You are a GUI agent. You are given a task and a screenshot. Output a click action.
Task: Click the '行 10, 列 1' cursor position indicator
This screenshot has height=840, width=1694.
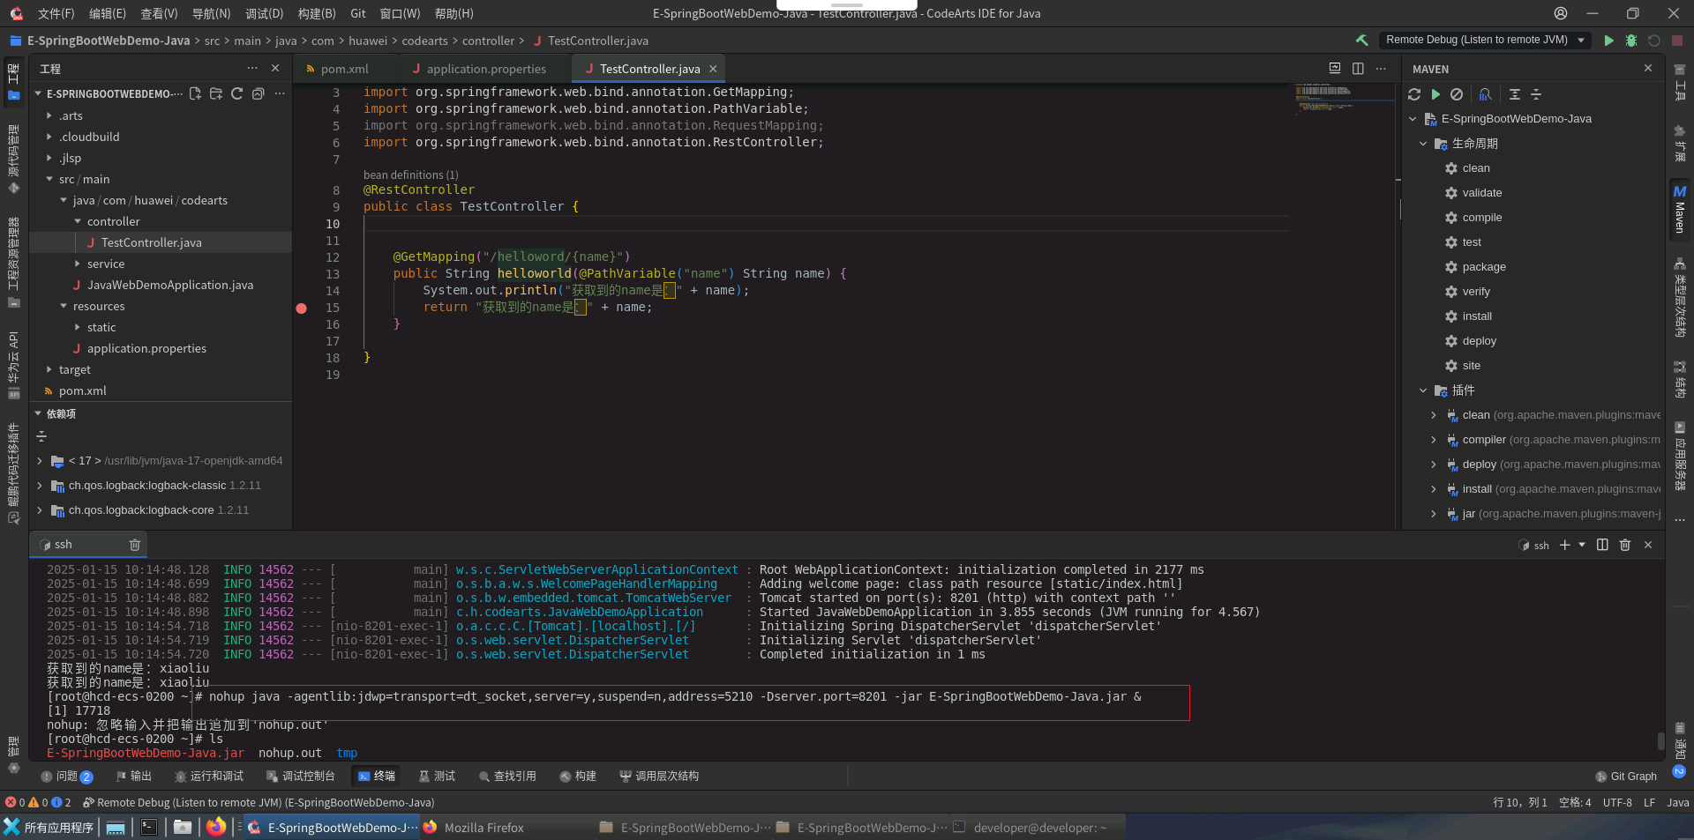1520,803
